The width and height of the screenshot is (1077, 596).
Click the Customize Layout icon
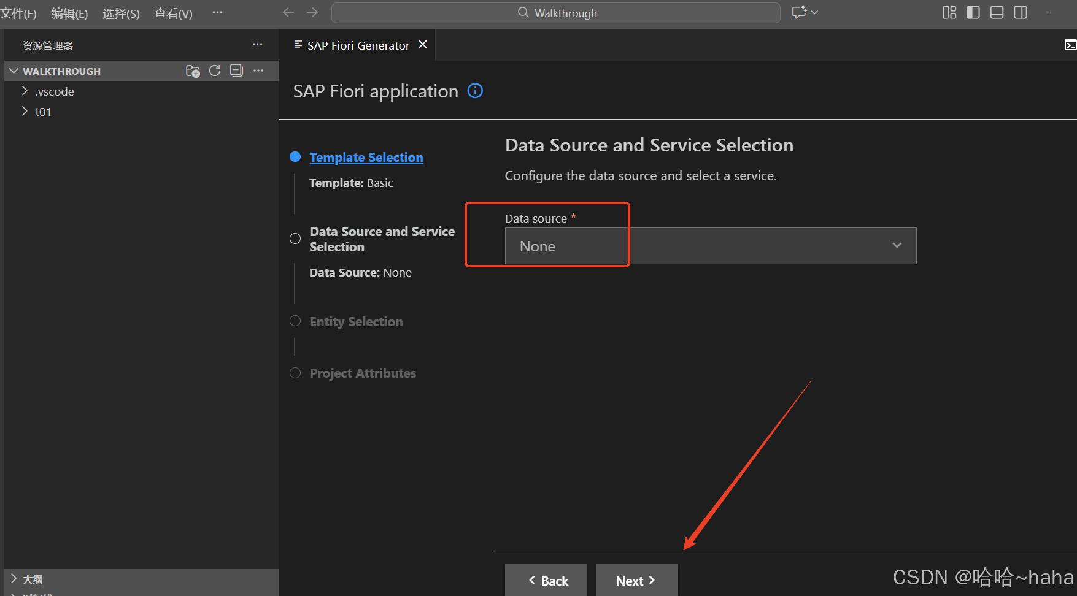pyautogui.click(x=949, y=12)
